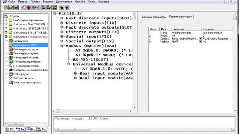Screen dimensions: 239x134
Task: Expand the Fast discrete inputs[SLOT] node
Action: tap(62, 18)
